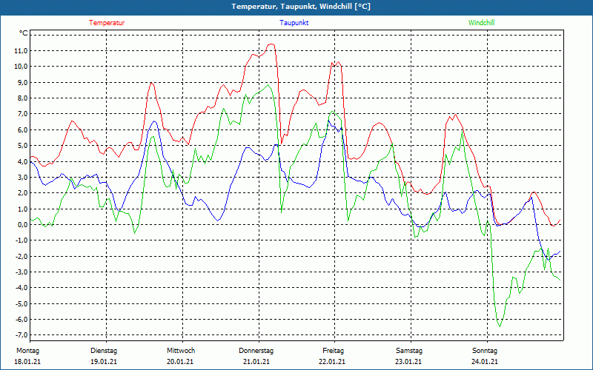Screen dimensions: 593x370
Task: Click the 7,0 y-axis value
Action: click(x=22, y=114)
